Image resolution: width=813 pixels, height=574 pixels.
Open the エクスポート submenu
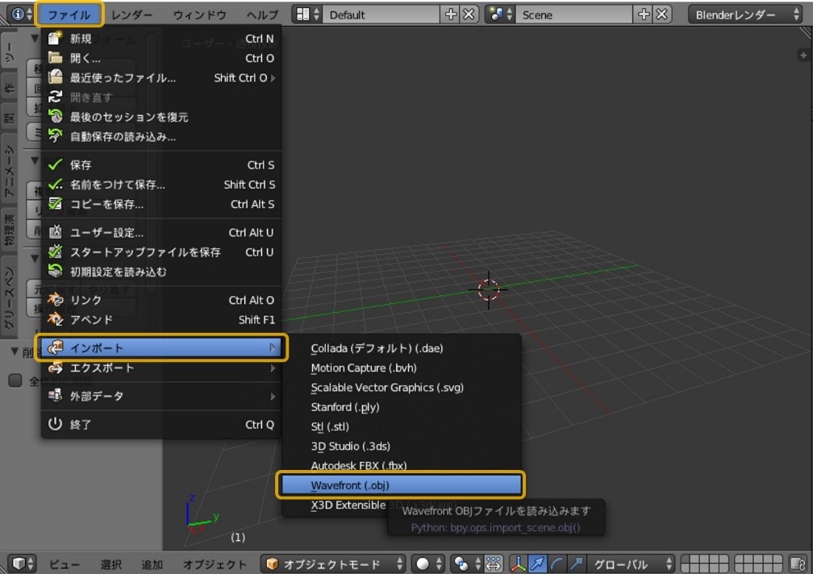[x=161, y=368]
